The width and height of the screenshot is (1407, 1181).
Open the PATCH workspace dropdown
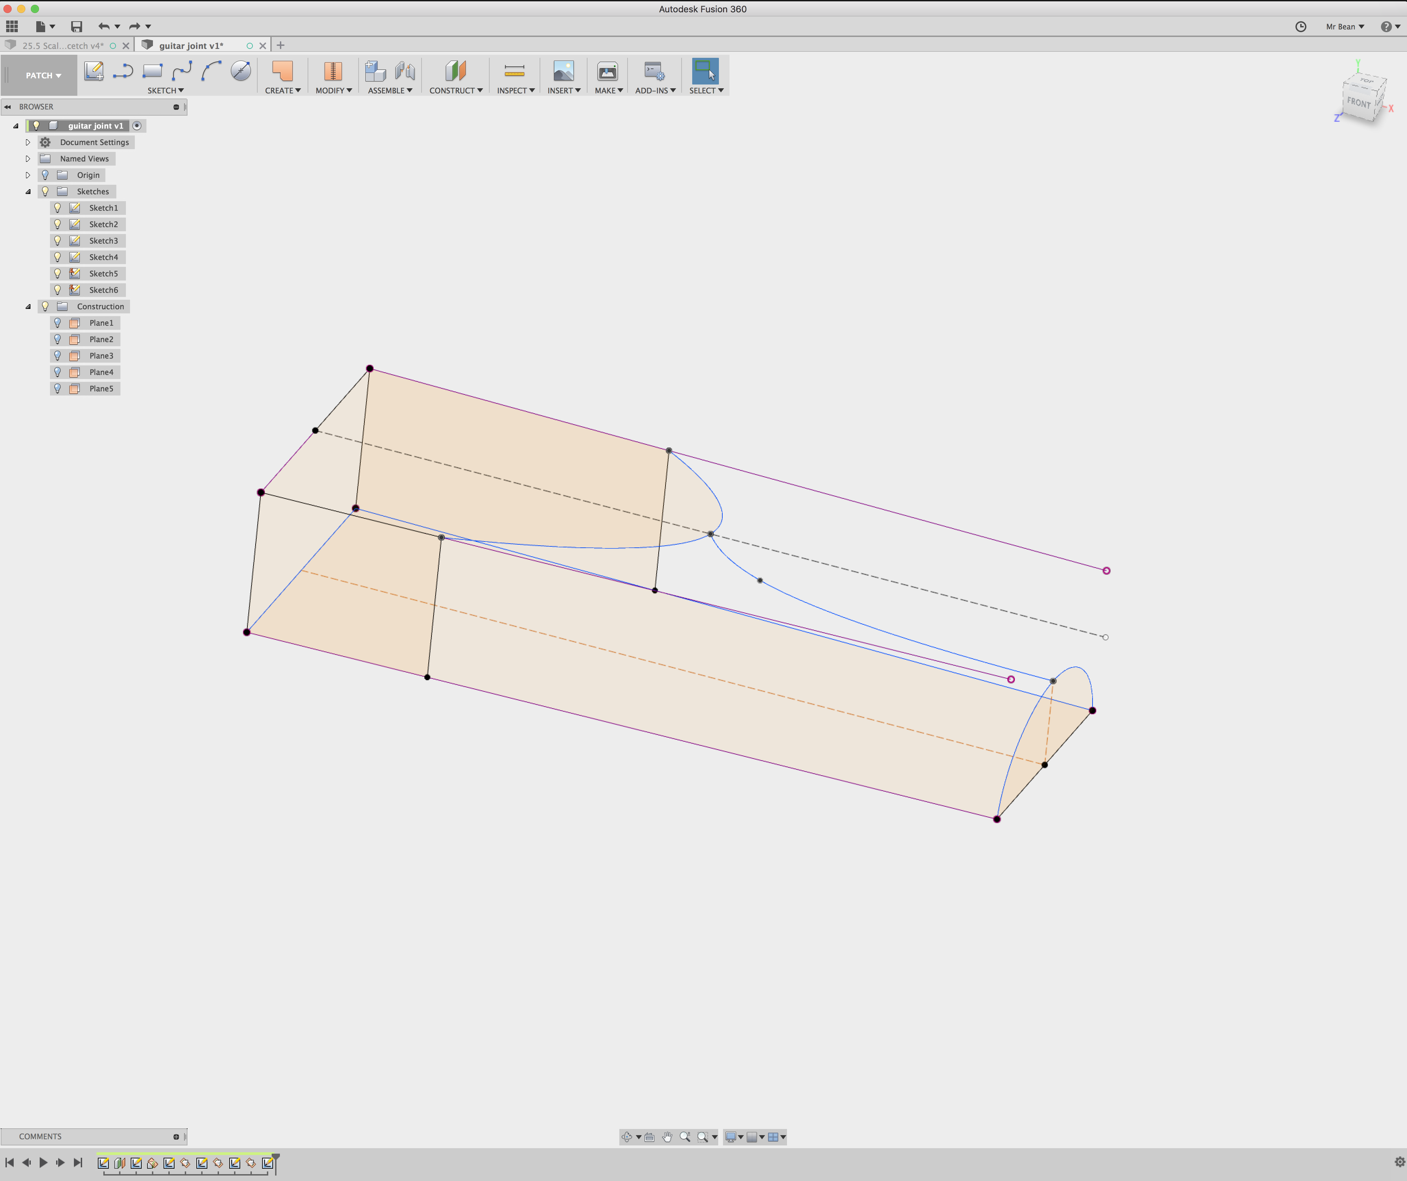pyautogui.click(x=43, y=76)
